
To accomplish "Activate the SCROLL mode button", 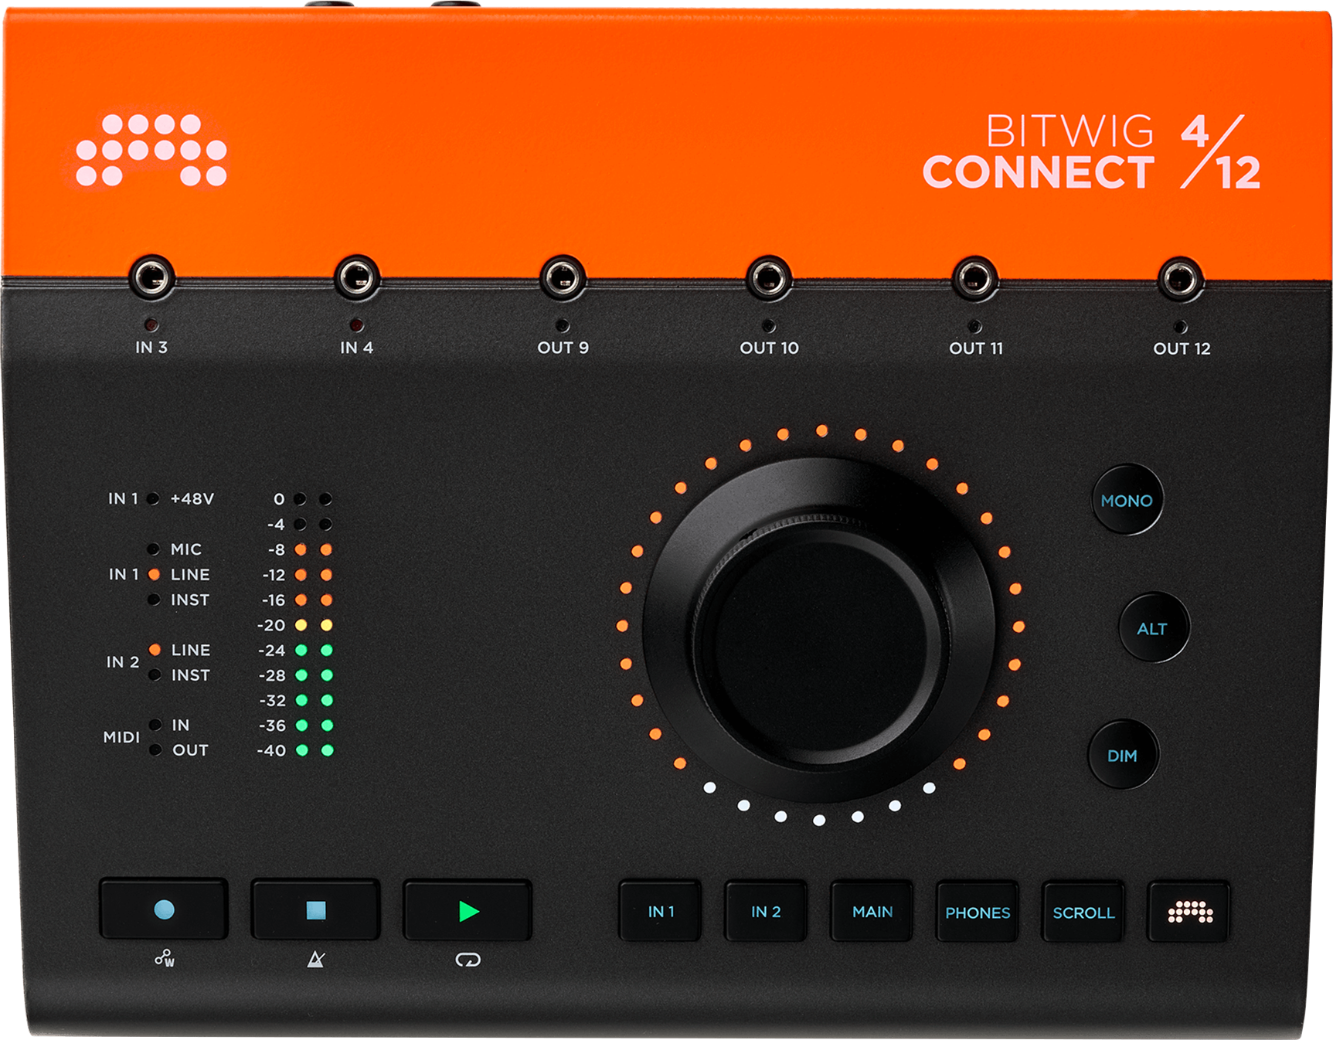I will coord(1083,912).
